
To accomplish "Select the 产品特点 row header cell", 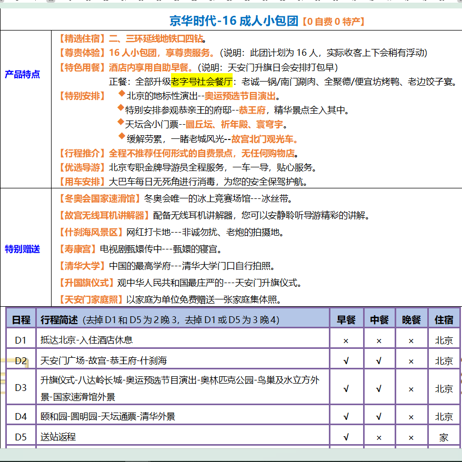I will 22,74.
